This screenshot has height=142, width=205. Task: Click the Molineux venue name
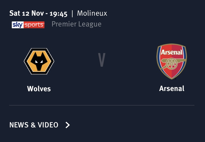(92, 13)
